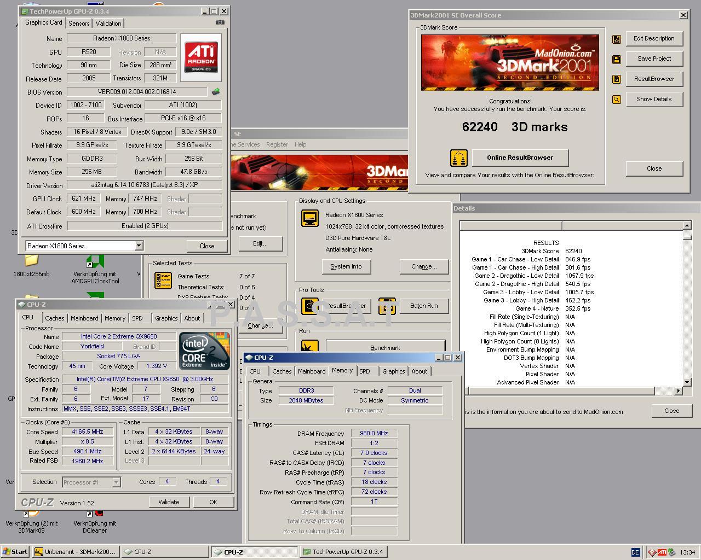This screenshot has width=701, height=560.
Task: Click the Edit... button in 3DMark window
Action: point(261,244)
